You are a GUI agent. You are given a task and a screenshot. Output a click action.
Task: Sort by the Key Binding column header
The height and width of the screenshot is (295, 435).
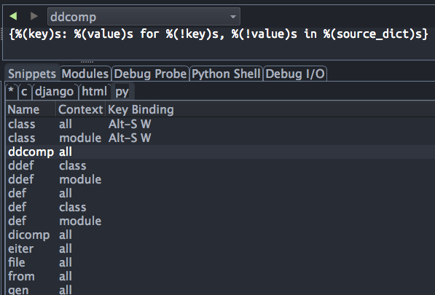(141, 109)
